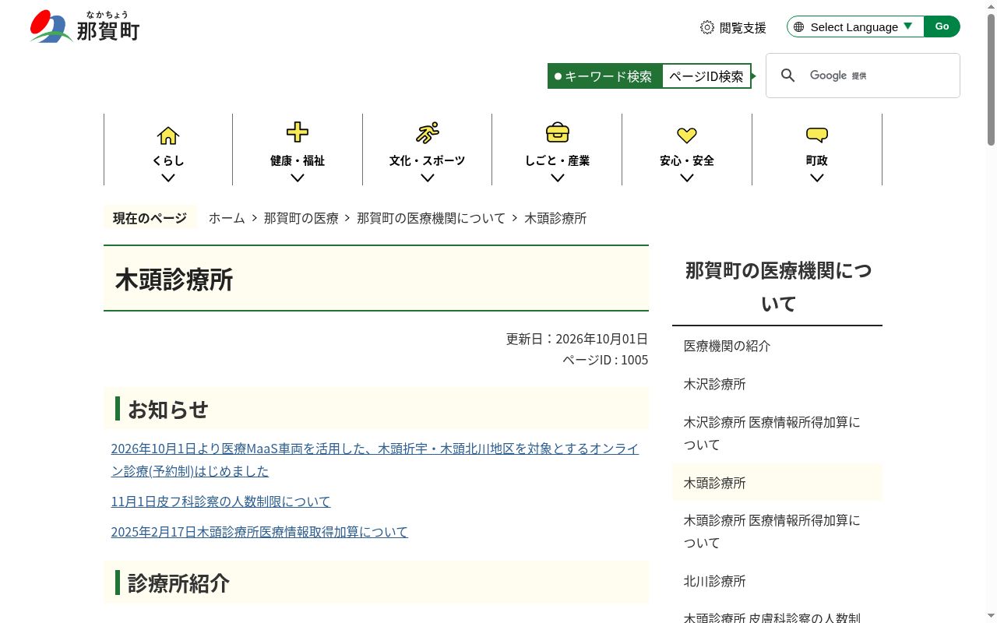Screen dimensions: 997x623
Task: Click the Go language button
Action: [942, 26]
